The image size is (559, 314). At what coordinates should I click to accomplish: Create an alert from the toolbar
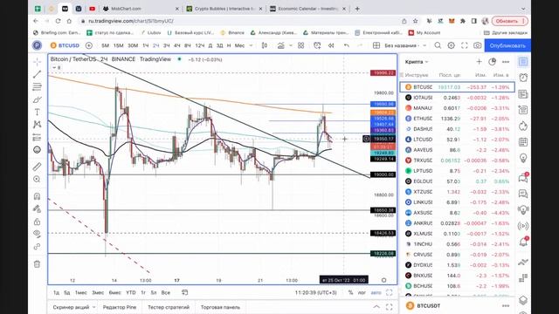[317, 45]
